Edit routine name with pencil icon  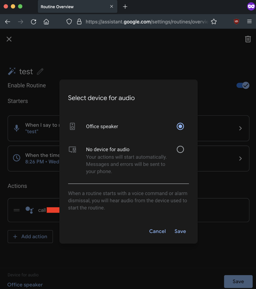(x=40, y=71)
